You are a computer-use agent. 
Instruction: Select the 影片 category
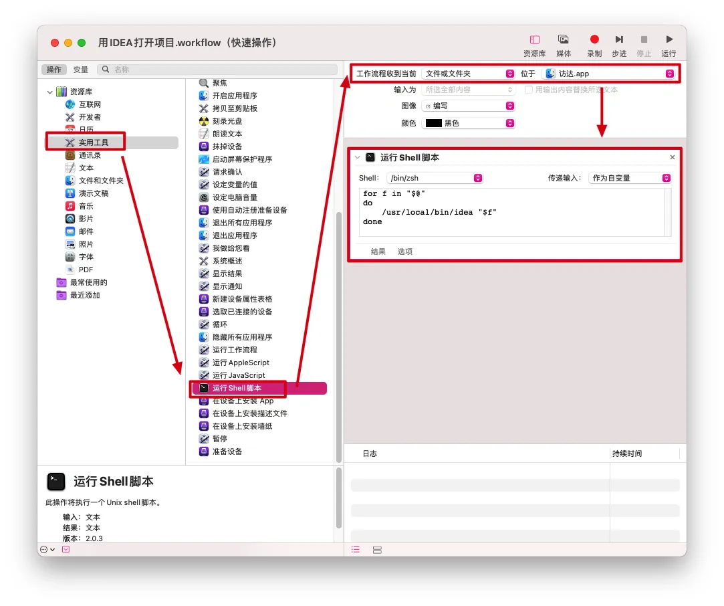pos(86,219)
